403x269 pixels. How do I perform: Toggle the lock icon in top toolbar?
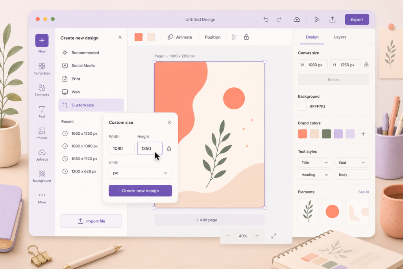246,37
